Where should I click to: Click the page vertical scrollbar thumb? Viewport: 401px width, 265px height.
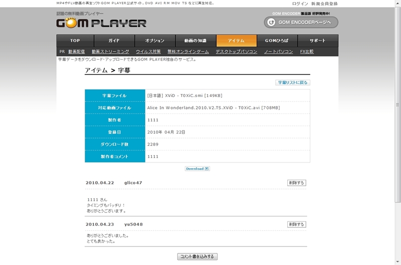pyautogui.click(x=397, y=104)
